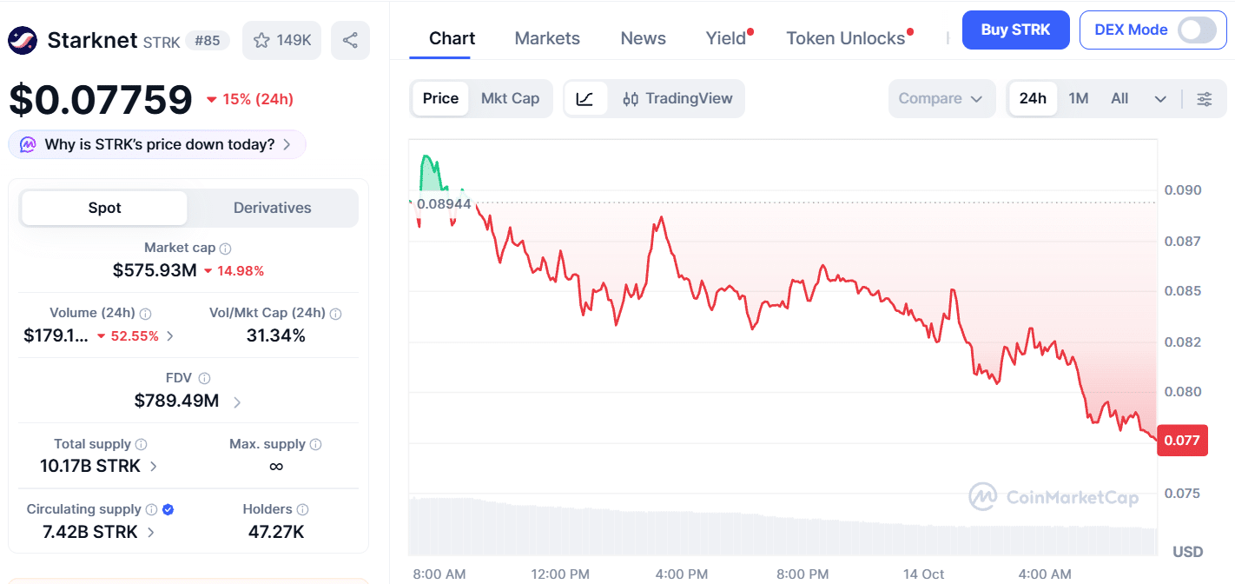The width and height of the screenshot is (1235, 584).
Task: Click the Starknet logo icon
Action: pyautogui.click(x=22, y=40)
